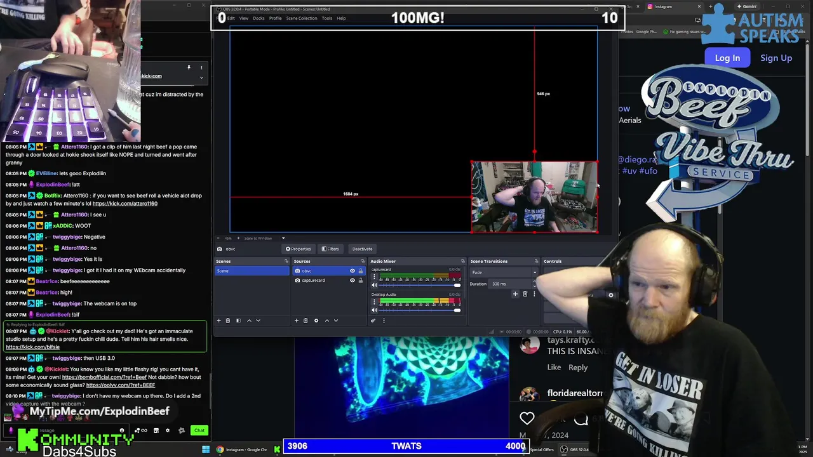Remove scene transition with trash icon
The height and width of the screenshot is (457, 813).
[525, 294]
